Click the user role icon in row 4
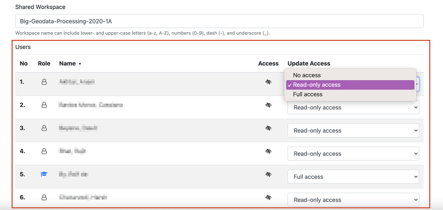Screen dimensions: 443x210 pos(44,151)
